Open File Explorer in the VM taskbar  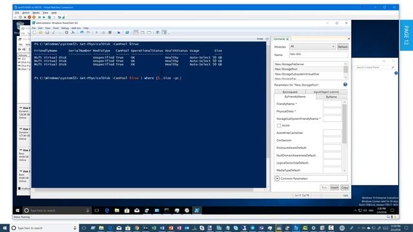[x=117, y=211]
